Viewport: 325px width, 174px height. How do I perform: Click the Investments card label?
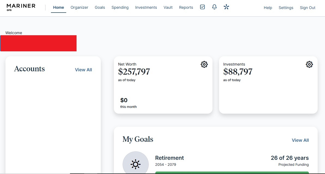tap(234, 64)
